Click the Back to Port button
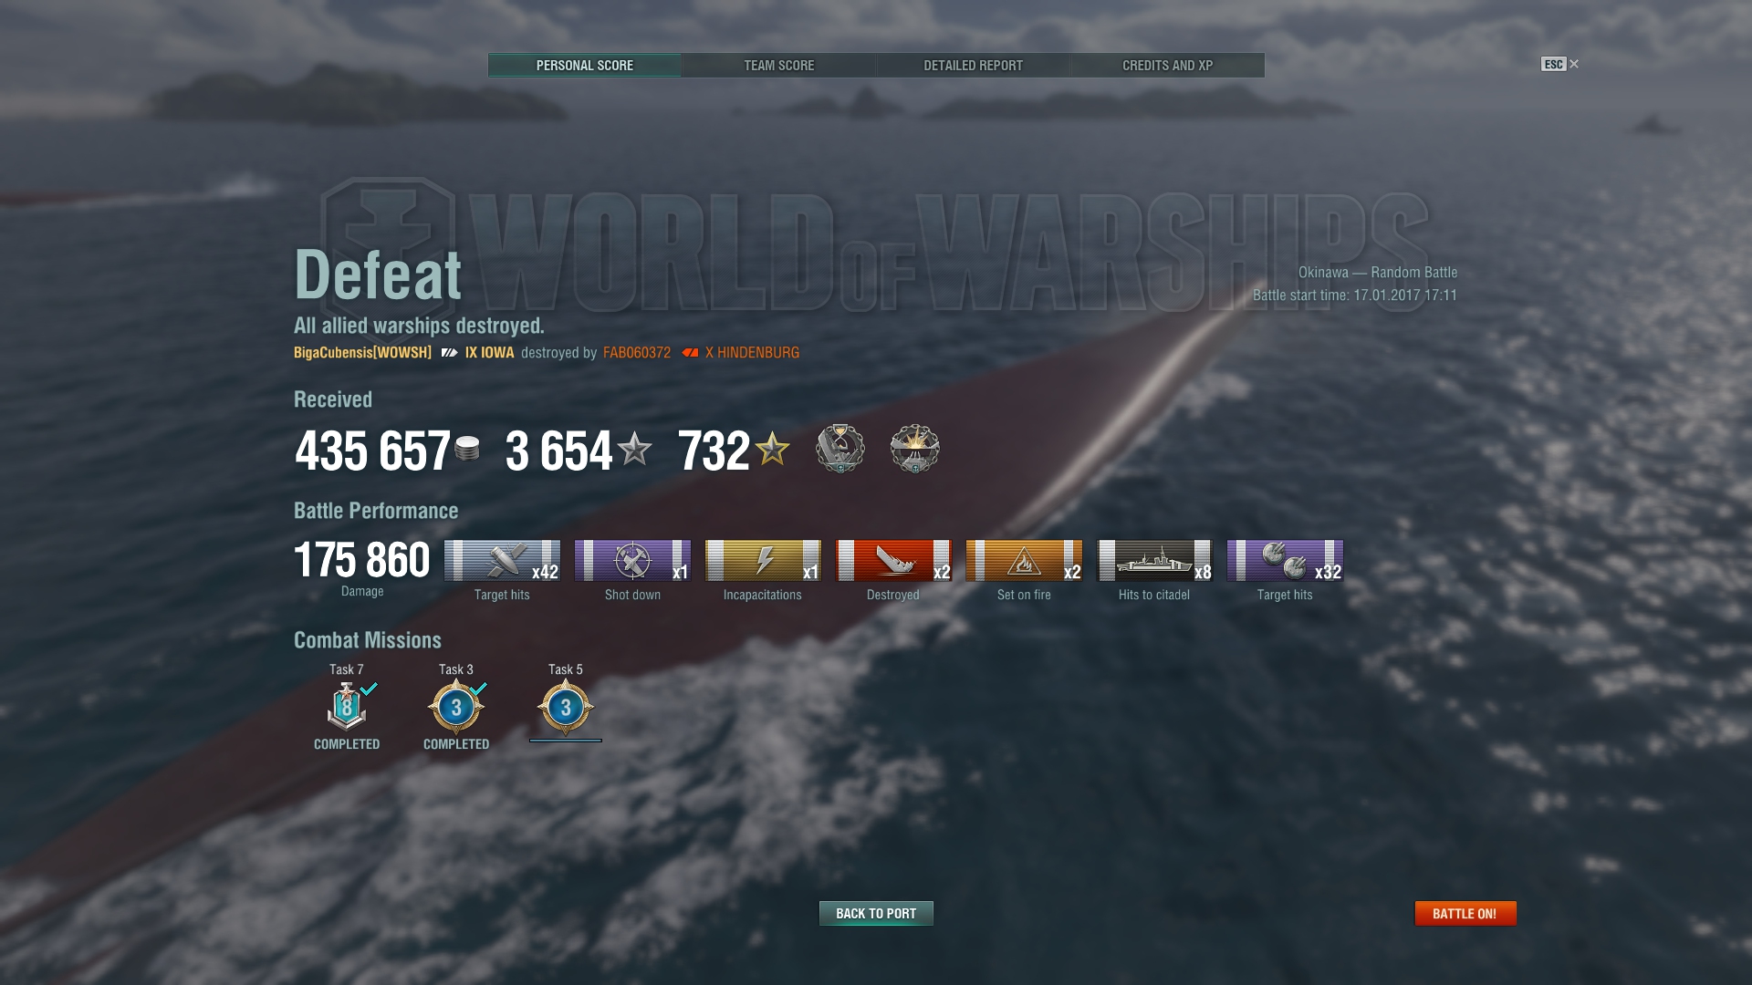Image resolution: width=1752 pixels, height=985 pixels. tap(876, 913)
